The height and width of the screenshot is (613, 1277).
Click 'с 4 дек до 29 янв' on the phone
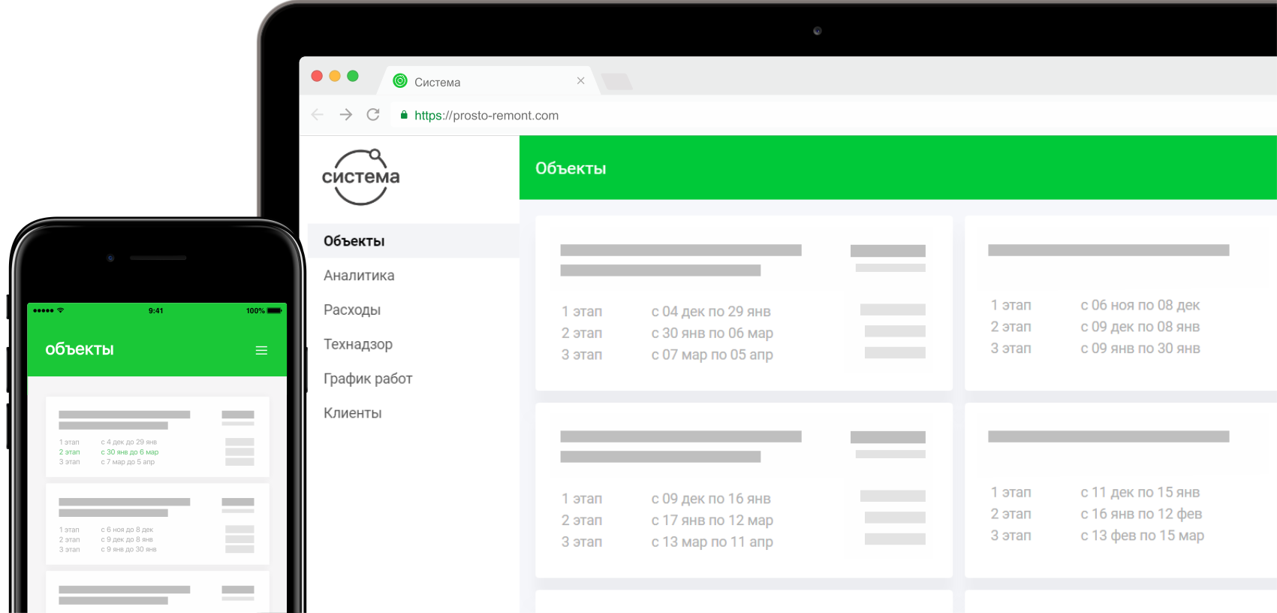point(129,442)
